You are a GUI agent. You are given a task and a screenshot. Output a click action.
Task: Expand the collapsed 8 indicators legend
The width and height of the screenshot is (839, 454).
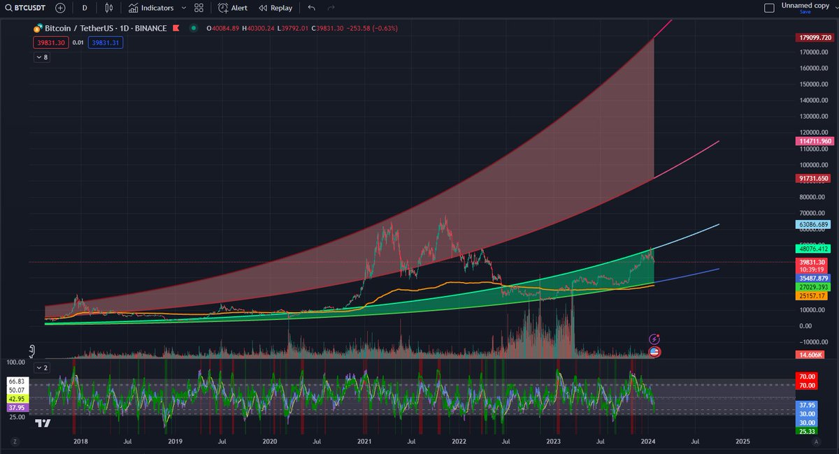[x=41, y=57]
